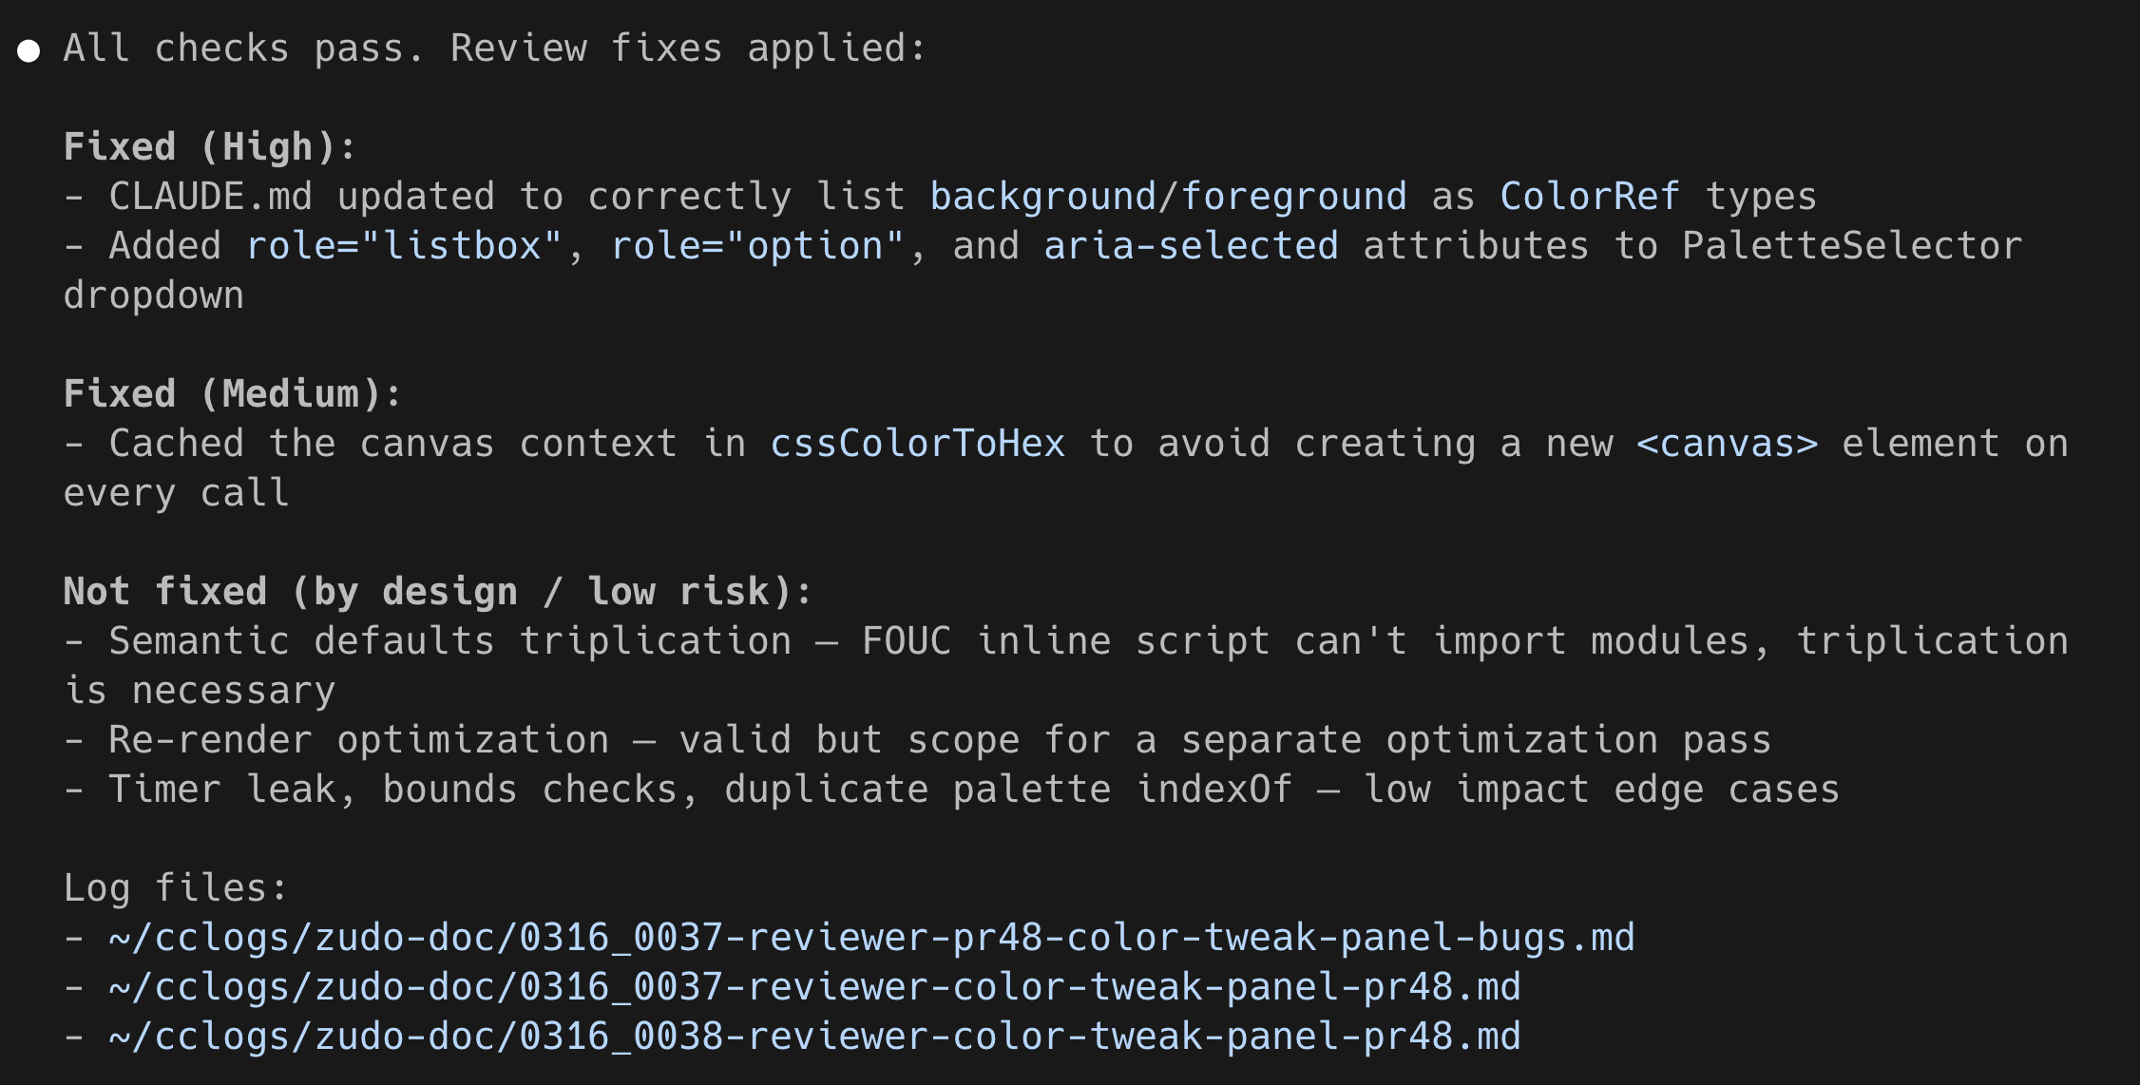Click the "Fixed (High):" heading

point(209,147)
